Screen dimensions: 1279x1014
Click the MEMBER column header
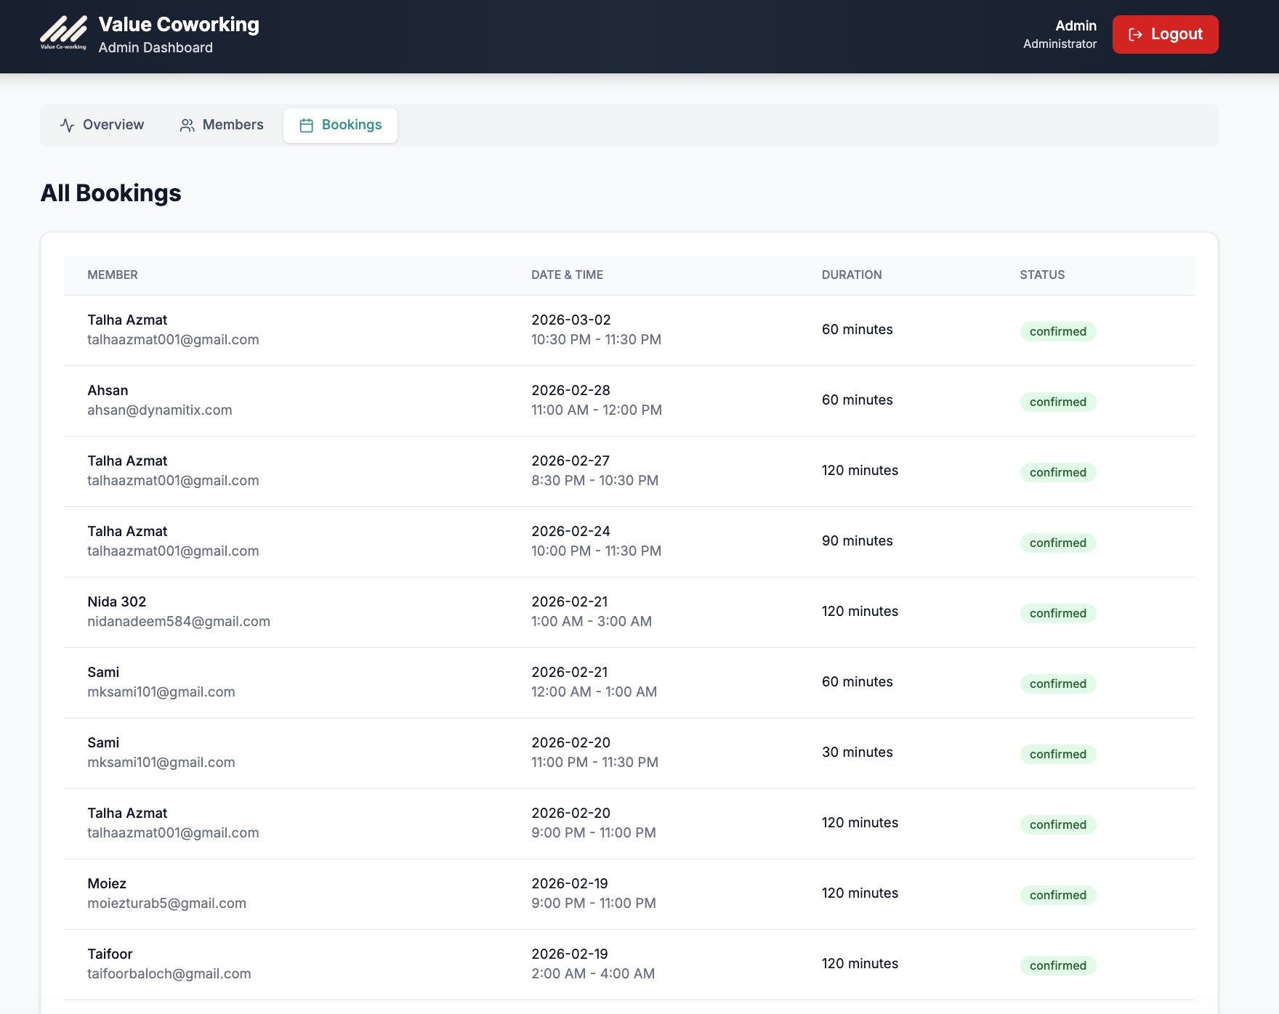(x=113, y=275)
